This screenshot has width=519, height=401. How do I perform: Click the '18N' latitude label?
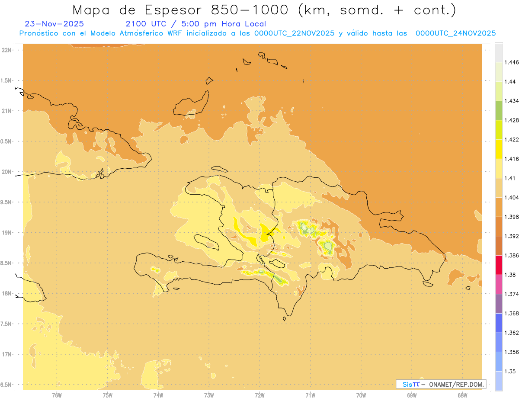coord(6,293)
